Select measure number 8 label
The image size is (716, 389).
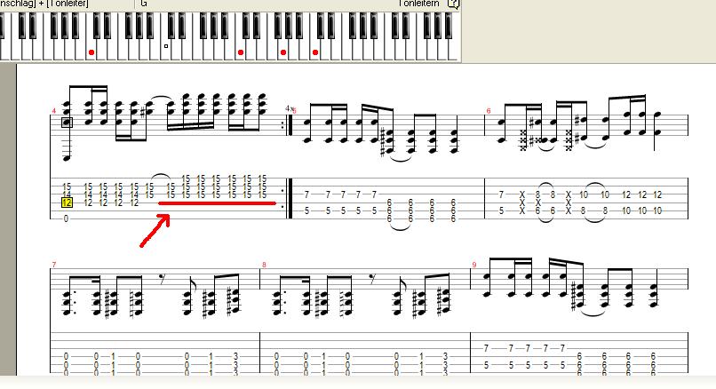pyautogui.click(x=264, y=265)
